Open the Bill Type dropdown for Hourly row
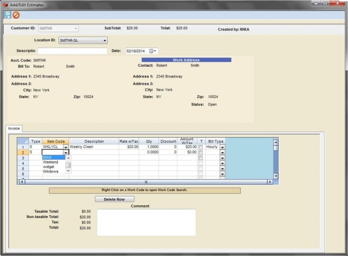The image size is (348, 256). pyautogui.click(x=222, y=147)
